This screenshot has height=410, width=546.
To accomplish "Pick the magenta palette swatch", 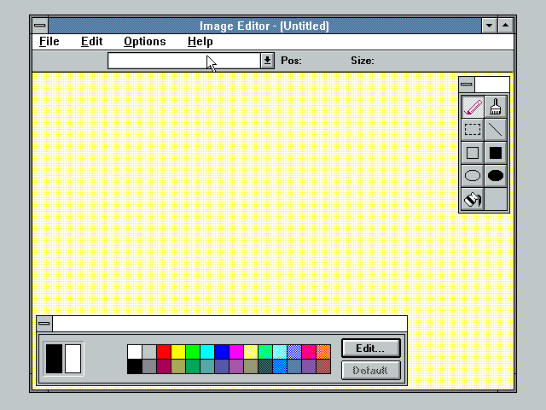I will [x=236, y=352].
